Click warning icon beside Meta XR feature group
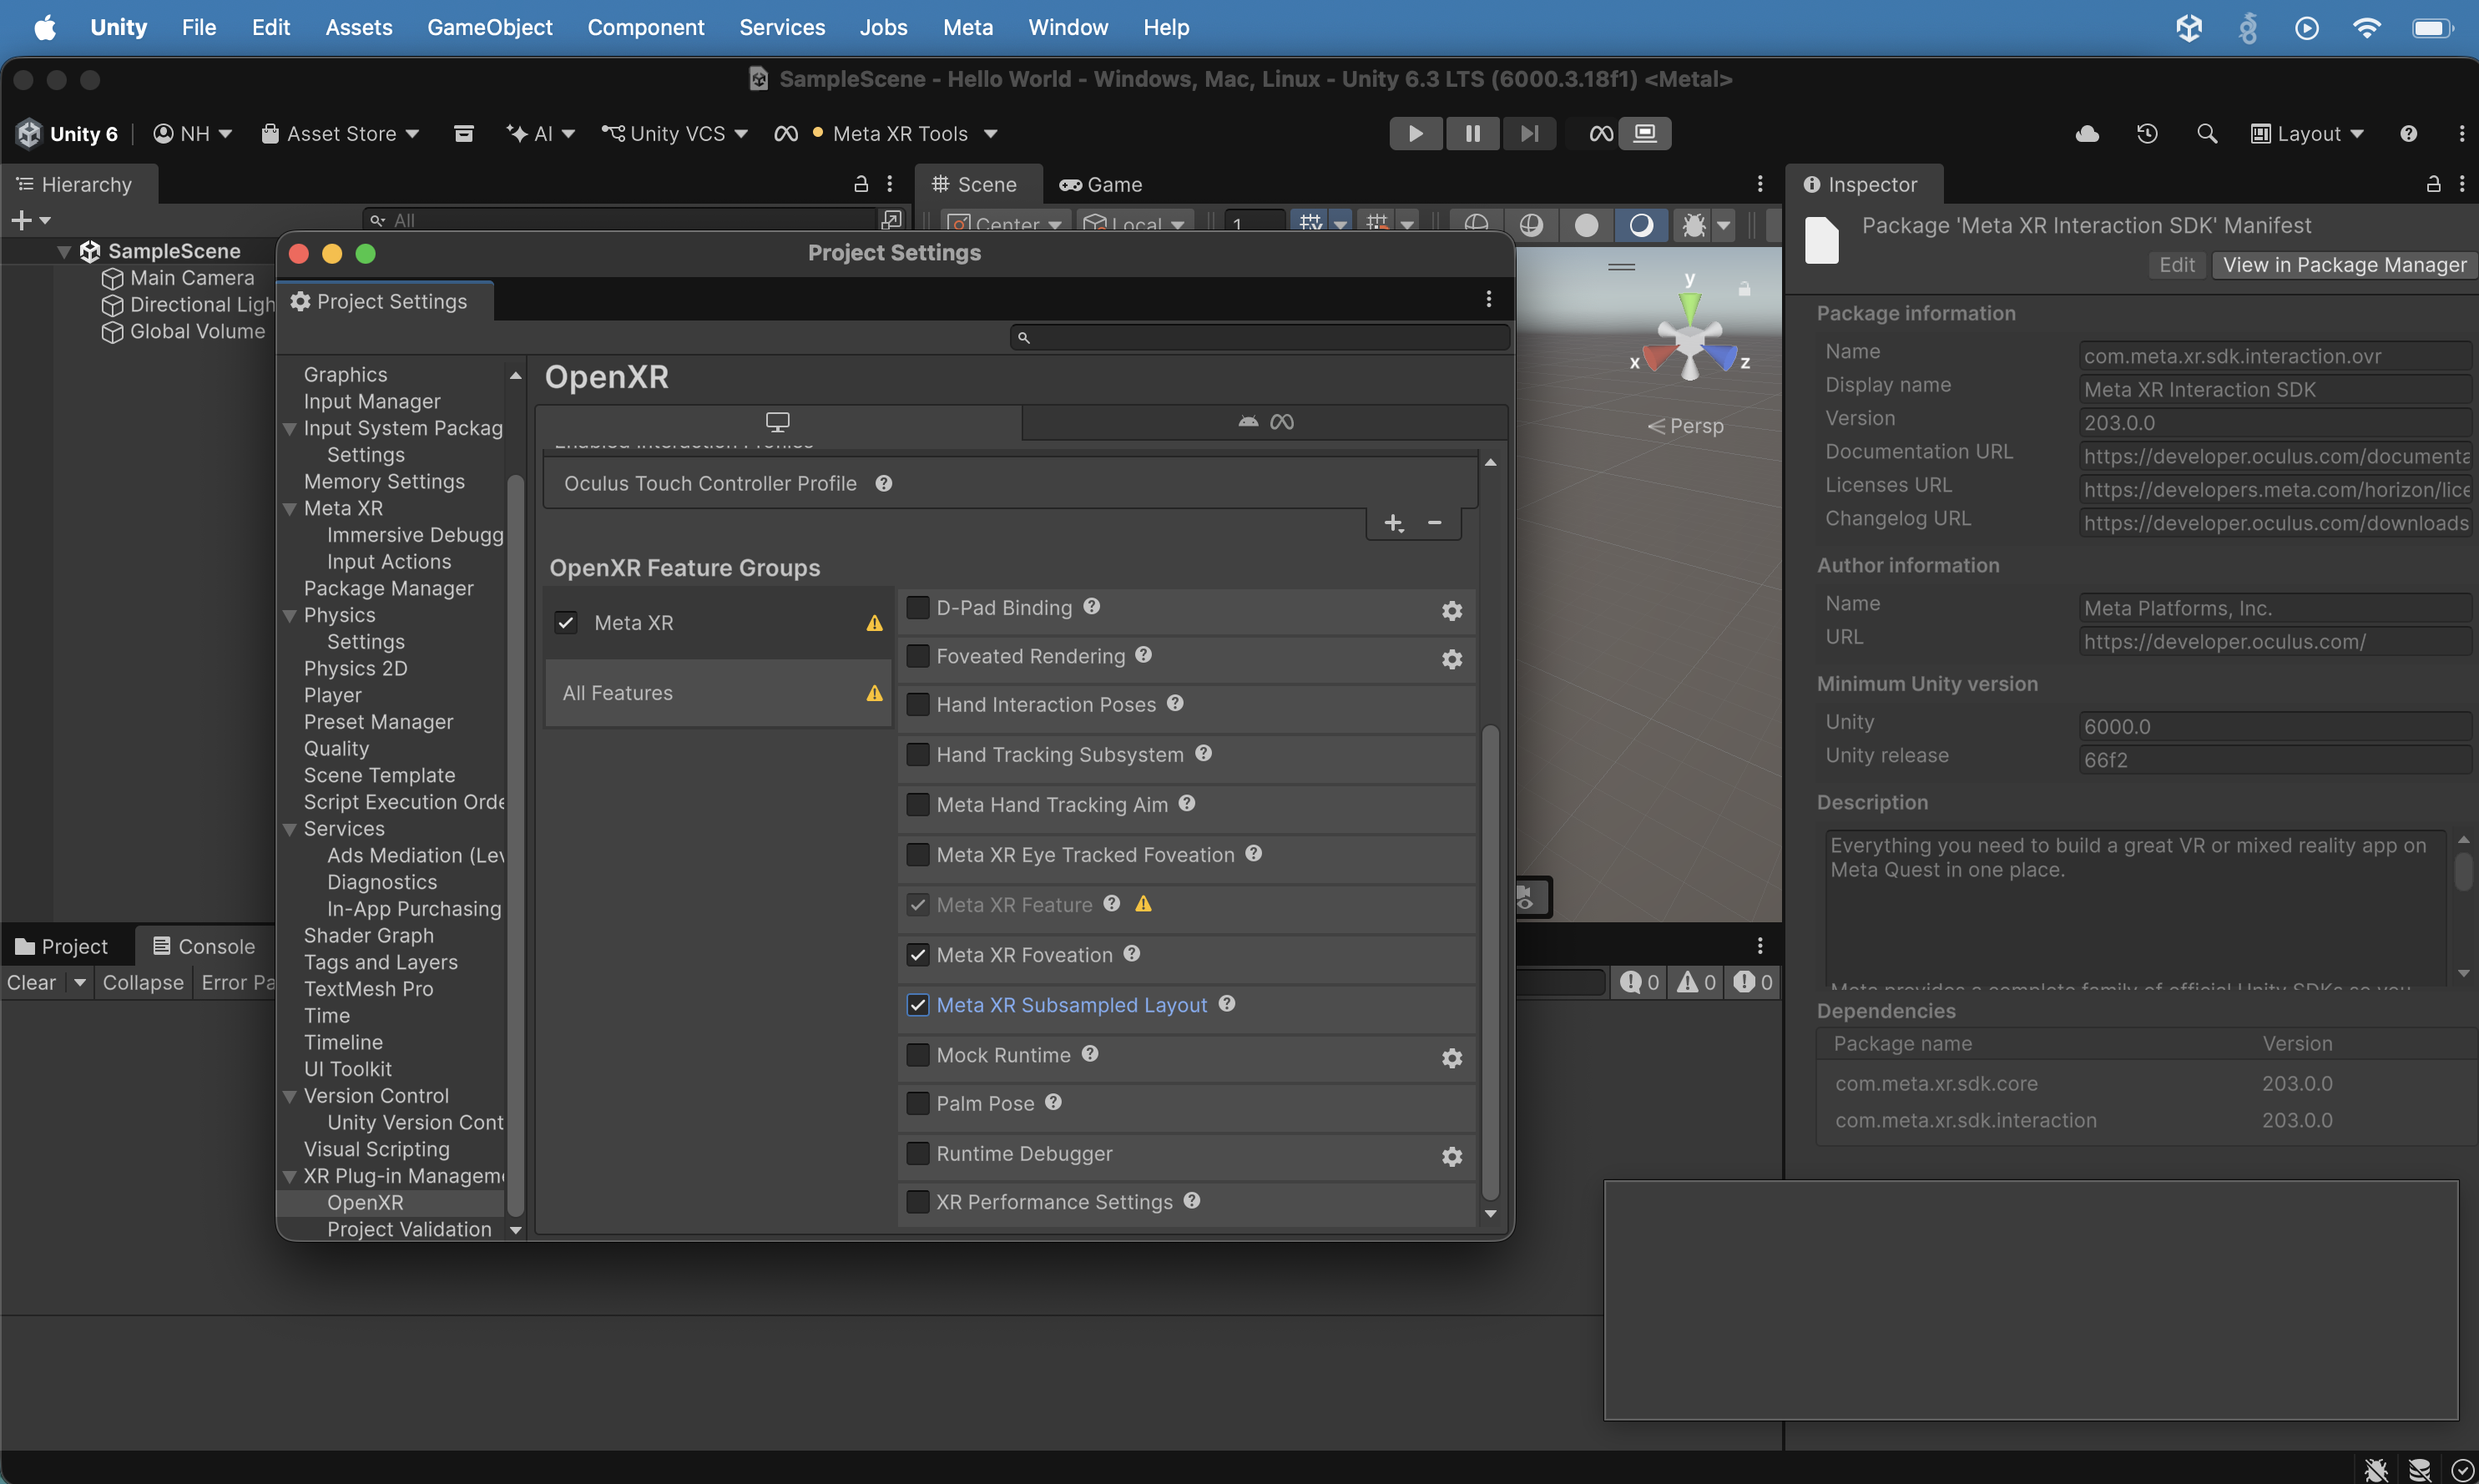 tap(875, 623)
